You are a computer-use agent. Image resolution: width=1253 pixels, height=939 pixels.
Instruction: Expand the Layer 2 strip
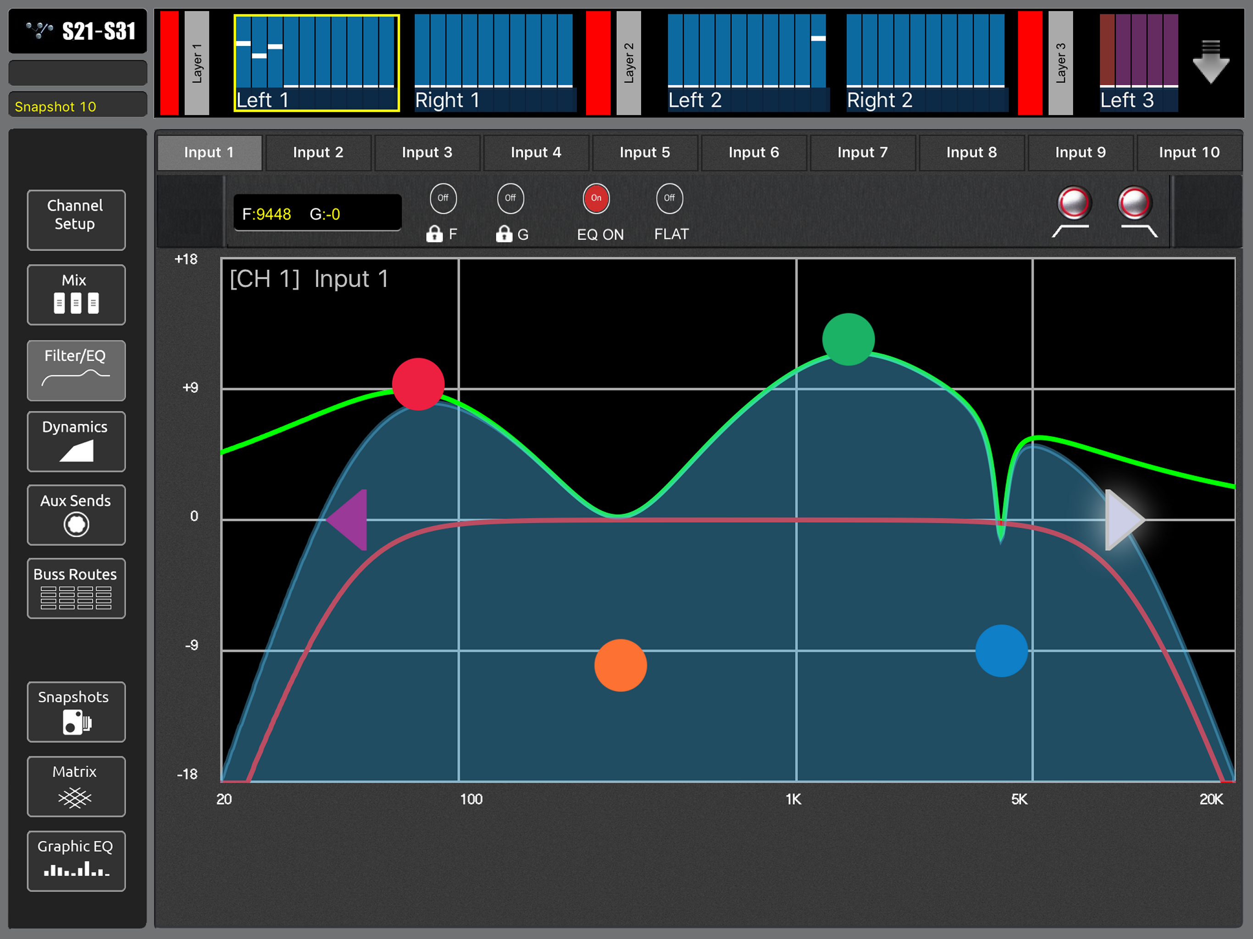[x=628, y=62]
